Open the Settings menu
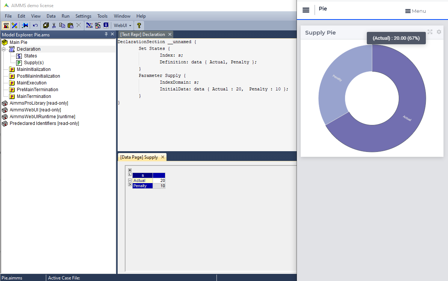448x281 pixels. (x=83, y=16)
